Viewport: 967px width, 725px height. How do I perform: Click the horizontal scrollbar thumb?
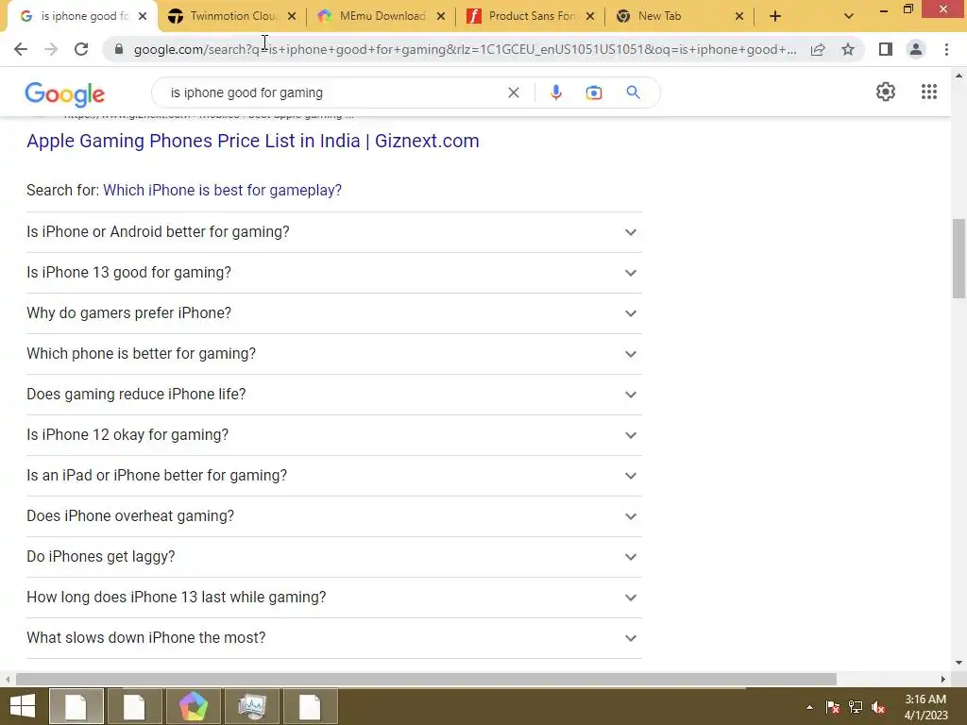pos(426,679)
